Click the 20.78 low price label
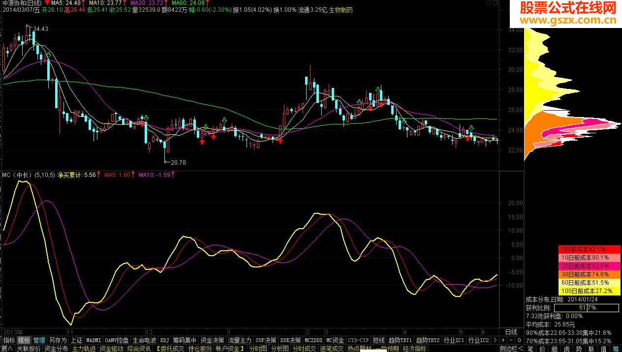Viewport: 622px width, 352px height. pos(179,162)
